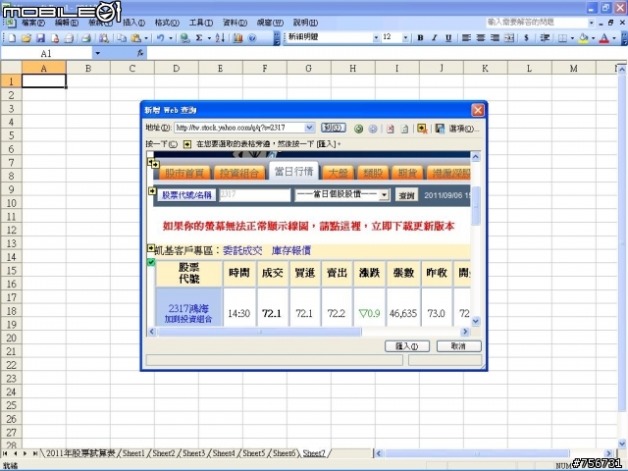
Task: Open the font name dropdown
Action: 376,37
